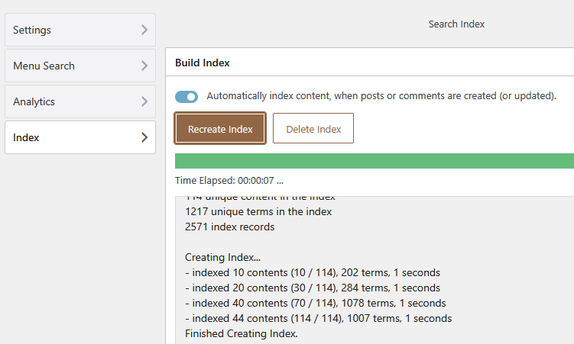This screenshot has height=344, width=574.
Task: Select the Index section
Action: coord(80,137)
